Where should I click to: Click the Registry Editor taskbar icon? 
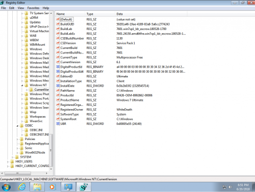click(x=84, y=187)
